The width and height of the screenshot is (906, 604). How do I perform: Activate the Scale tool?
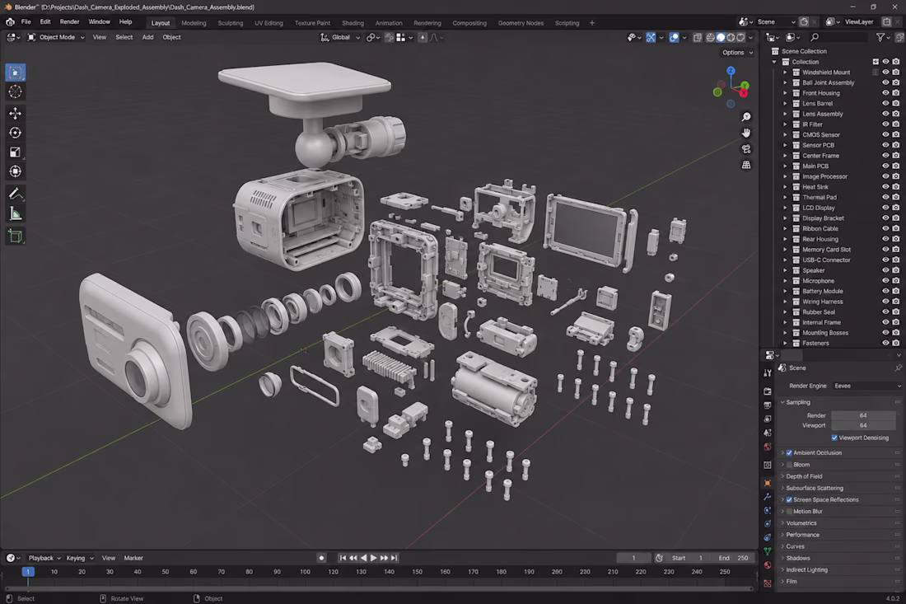tap(16, 152)
